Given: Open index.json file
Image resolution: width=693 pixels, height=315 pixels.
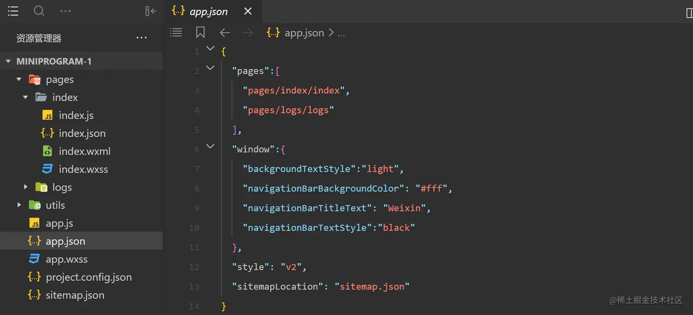Looking at the screenshot, I should (x=82, y=133).
